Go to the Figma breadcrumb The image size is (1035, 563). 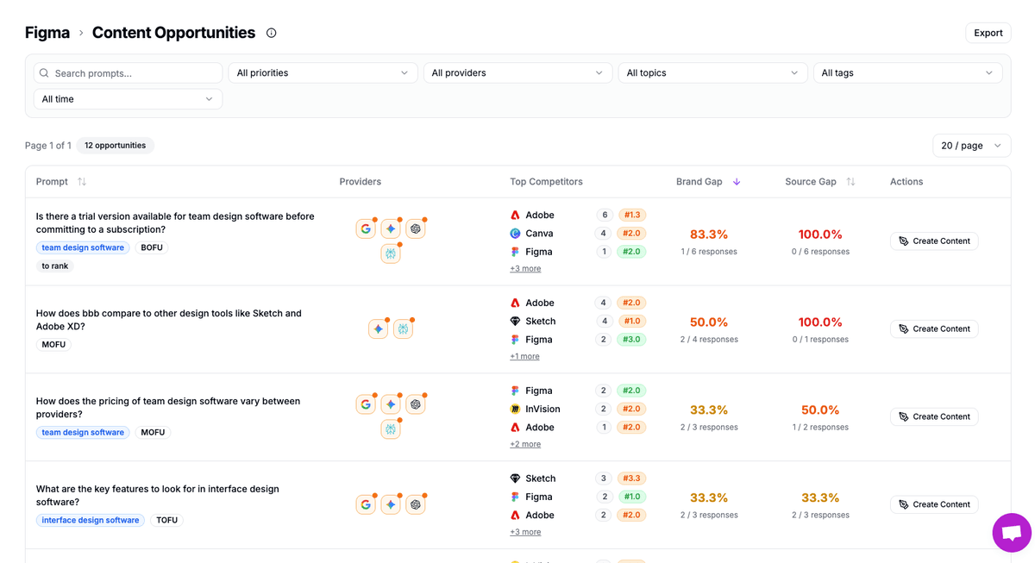point(47,33)
